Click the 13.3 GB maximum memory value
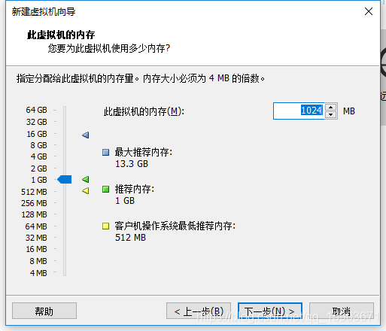 coord(132,164)
